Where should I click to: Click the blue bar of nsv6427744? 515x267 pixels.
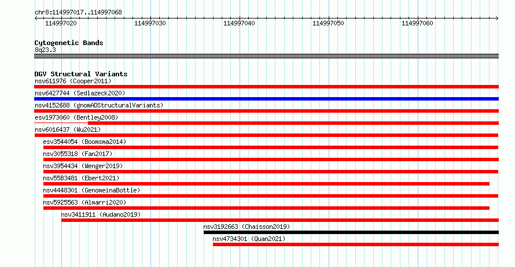coord(266,99)
